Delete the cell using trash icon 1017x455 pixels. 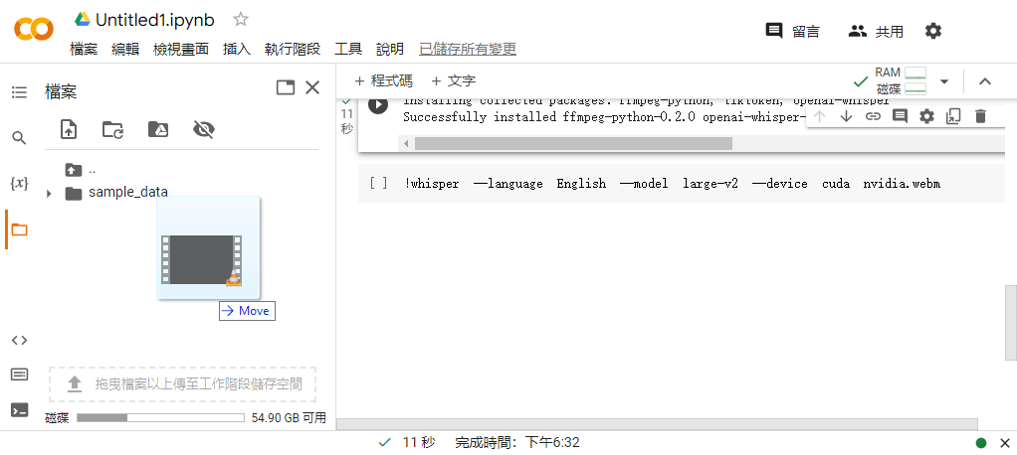coord(980,116)
